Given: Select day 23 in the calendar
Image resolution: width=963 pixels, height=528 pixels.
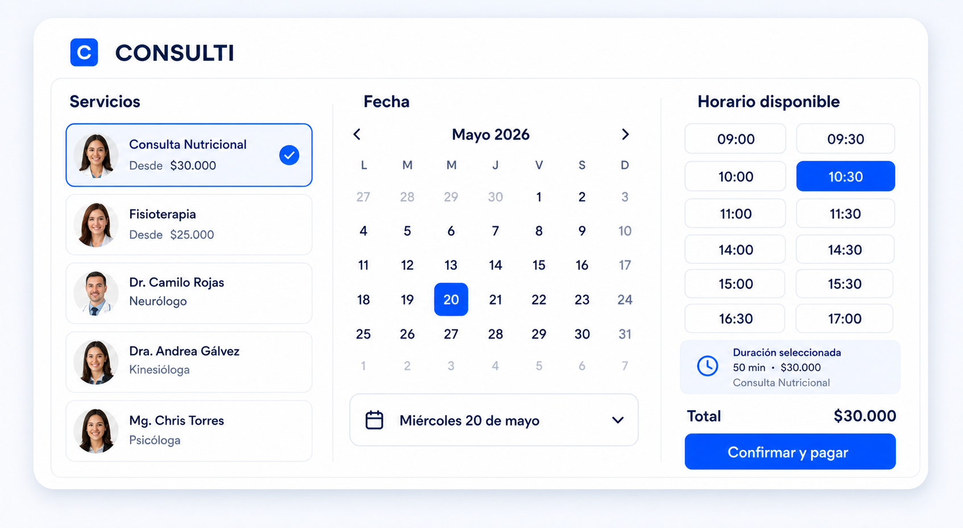Looking at the screenshot, I should click(x=582, y=300).
